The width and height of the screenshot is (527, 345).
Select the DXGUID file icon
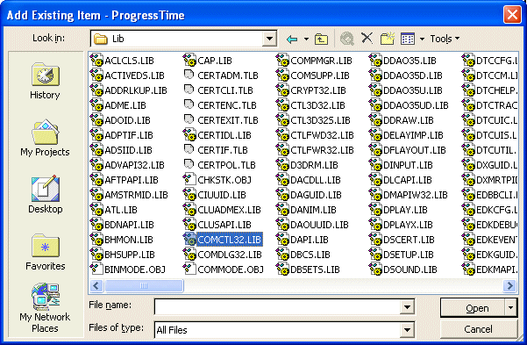pyautogui.click(x=468, y=165)
